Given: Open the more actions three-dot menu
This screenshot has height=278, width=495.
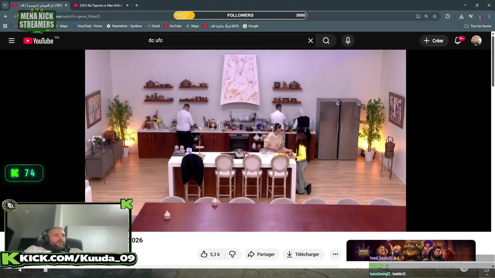Looking at the screenshot, I should coord(335,254).
